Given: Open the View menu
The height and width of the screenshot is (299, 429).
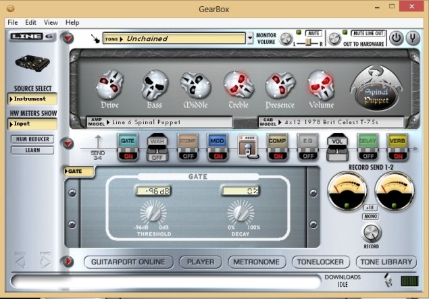Looking at the screenshot, I should pos(51,22).
